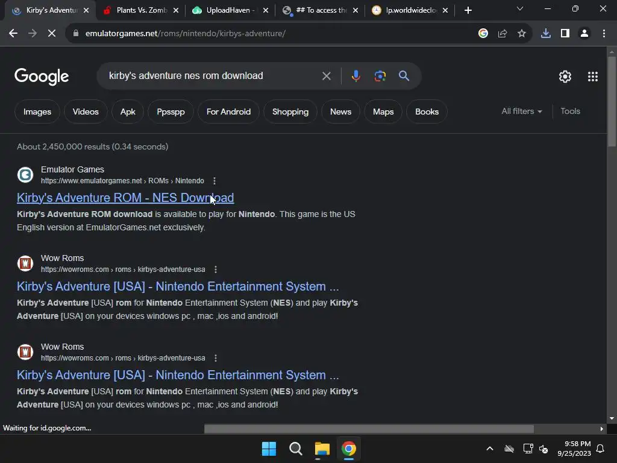617x463 pixels.
Task: Click the onedrive cloud tray icon
Action: click(509, 449)
